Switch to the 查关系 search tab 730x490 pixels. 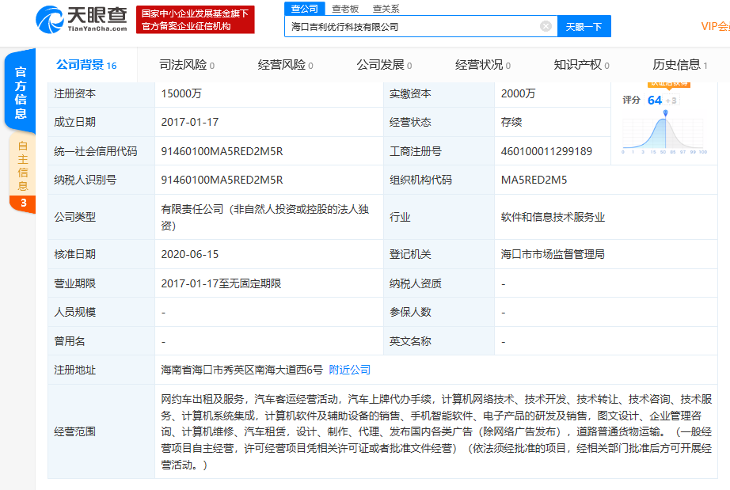pos(386,9)
